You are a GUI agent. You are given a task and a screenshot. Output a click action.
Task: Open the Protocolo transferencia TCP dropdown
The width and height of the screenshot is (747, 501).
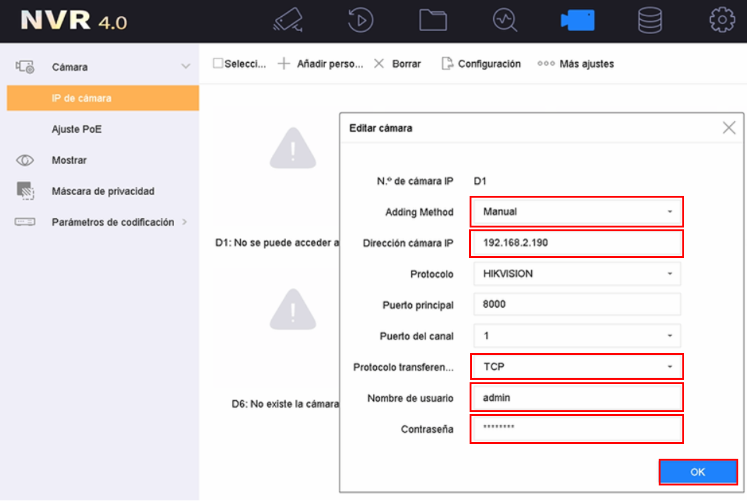(x=577, y=367)
